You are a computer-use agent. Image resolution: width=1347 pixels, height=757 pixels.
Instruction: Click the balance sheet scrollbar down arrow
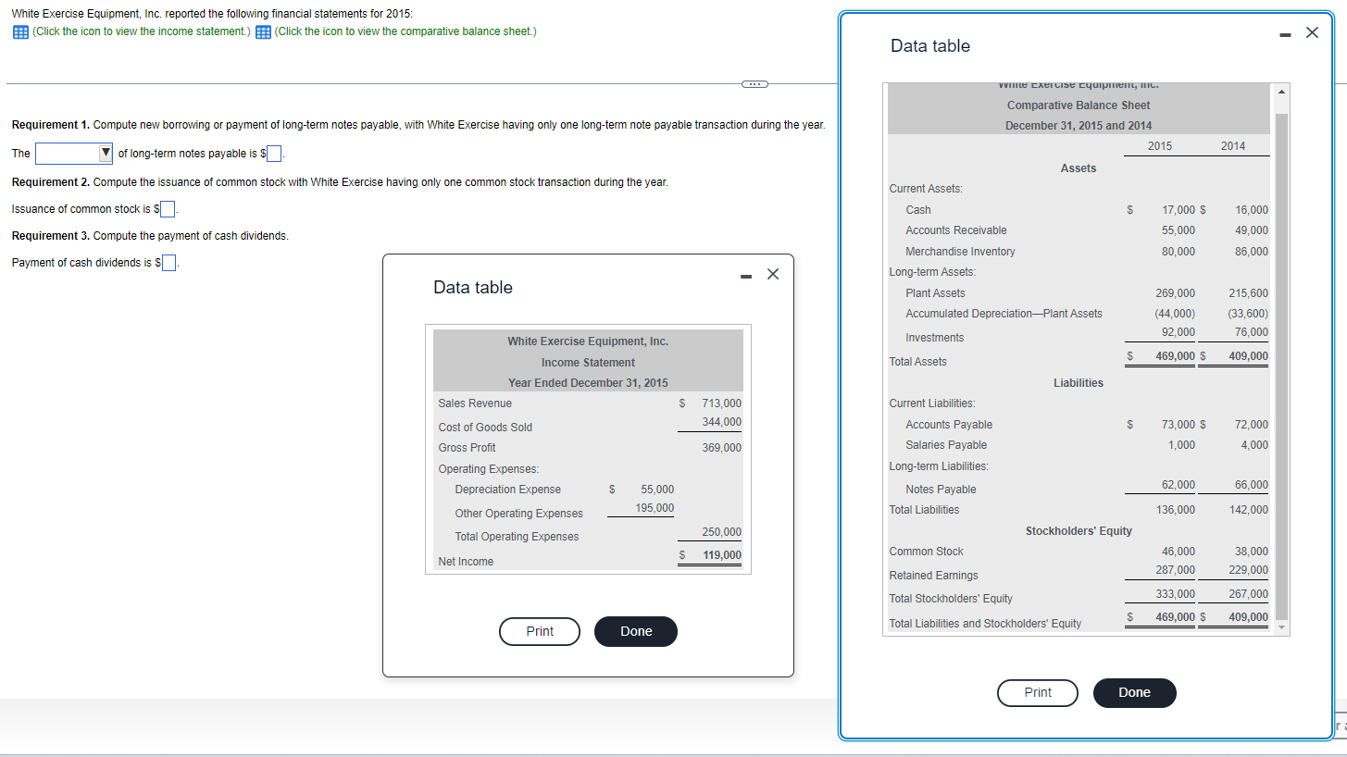1282,627
